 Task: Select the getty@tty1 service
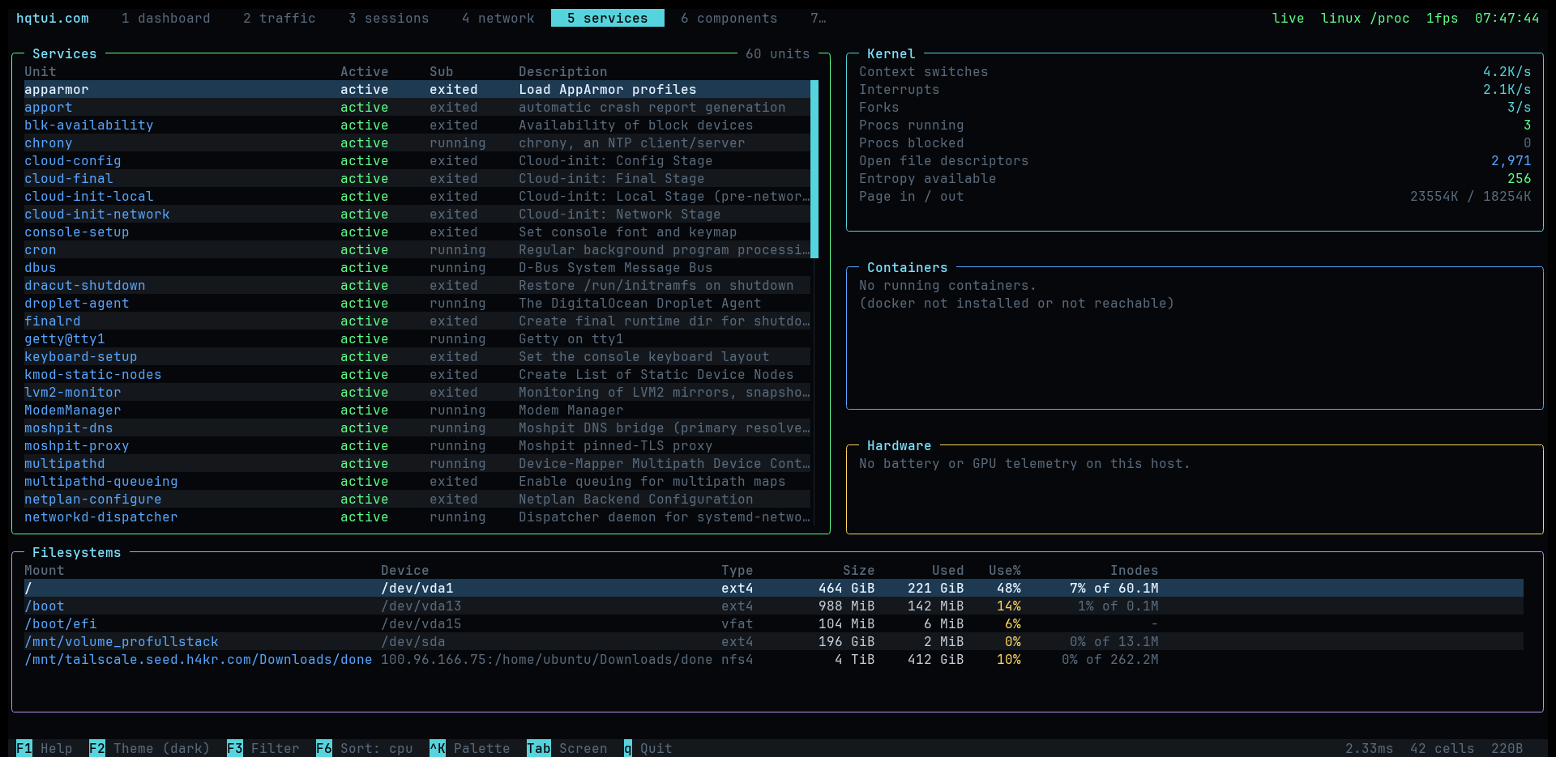tap(417, 338)
